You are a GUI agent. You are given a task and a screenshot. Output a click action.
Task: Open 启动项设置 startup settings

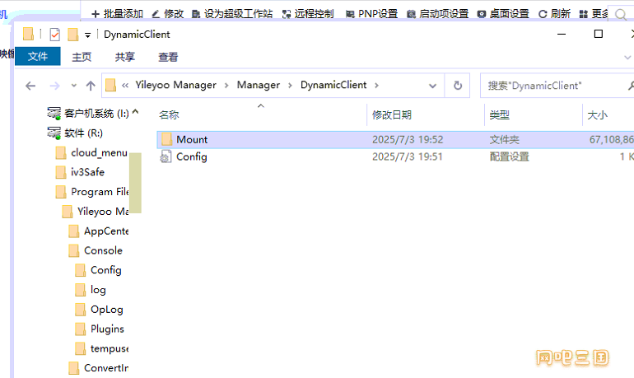point(437,14)
